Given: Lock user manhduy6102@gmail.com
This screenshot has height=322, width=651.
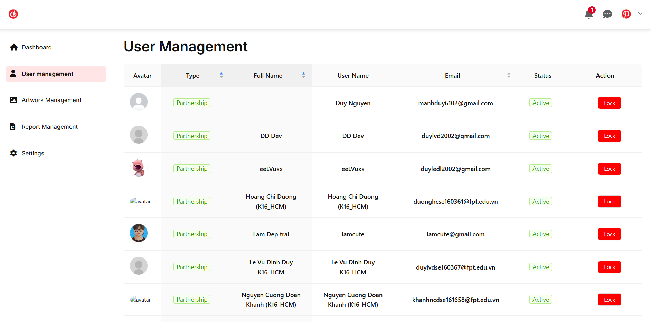Looking at the screenshot, I should point(609,103).
